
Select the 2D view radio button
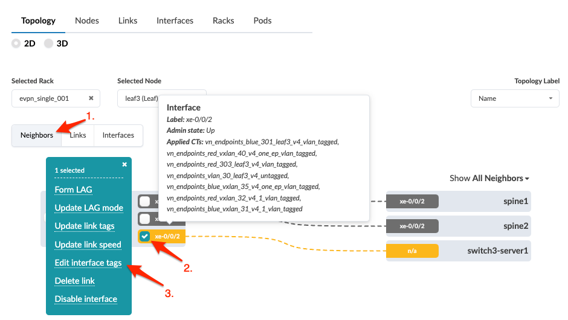[x=16, y=43]
